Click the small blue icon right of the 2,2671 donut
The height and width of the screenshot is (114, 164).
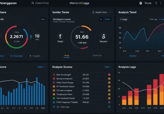[31, 37]
